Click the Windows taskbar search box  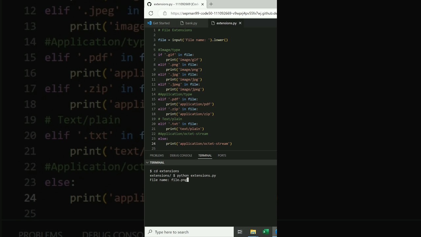[189, 232]
